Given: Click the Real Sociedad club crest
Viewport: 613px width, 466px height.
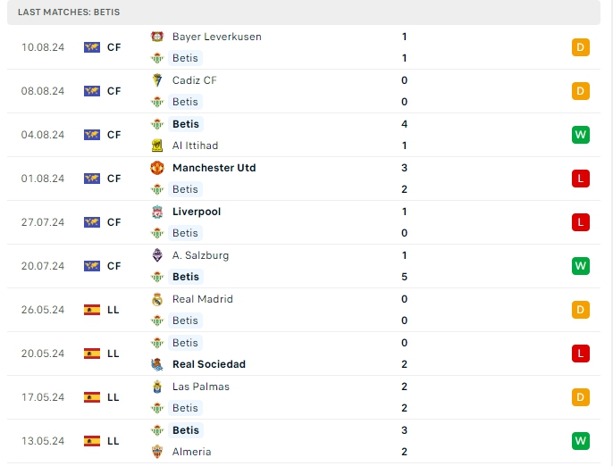Looking at the screenshot, I should pyautogui.click(x=157, y=364).
